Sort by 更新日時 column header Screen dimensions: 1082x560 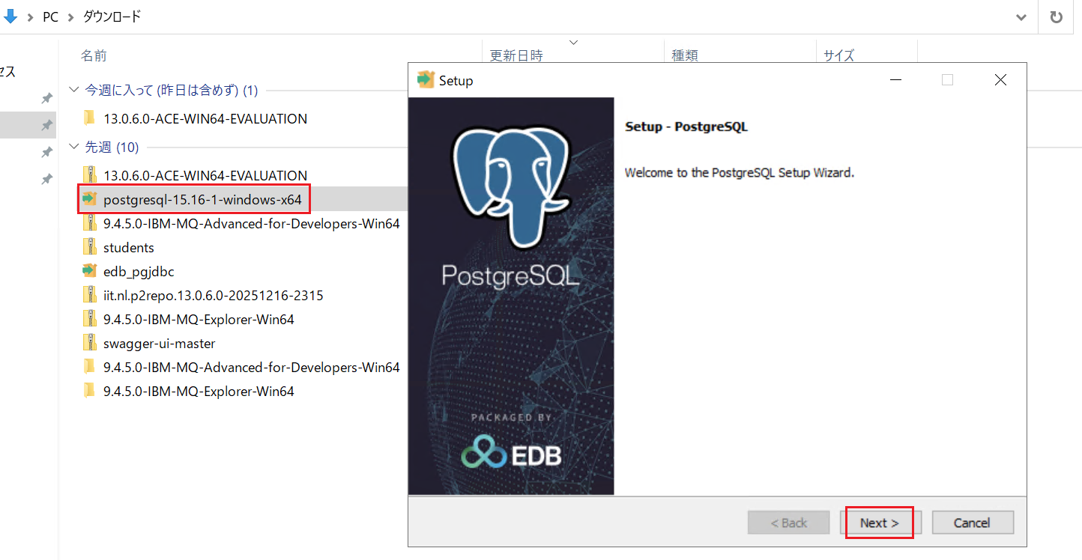pos(516,55)
